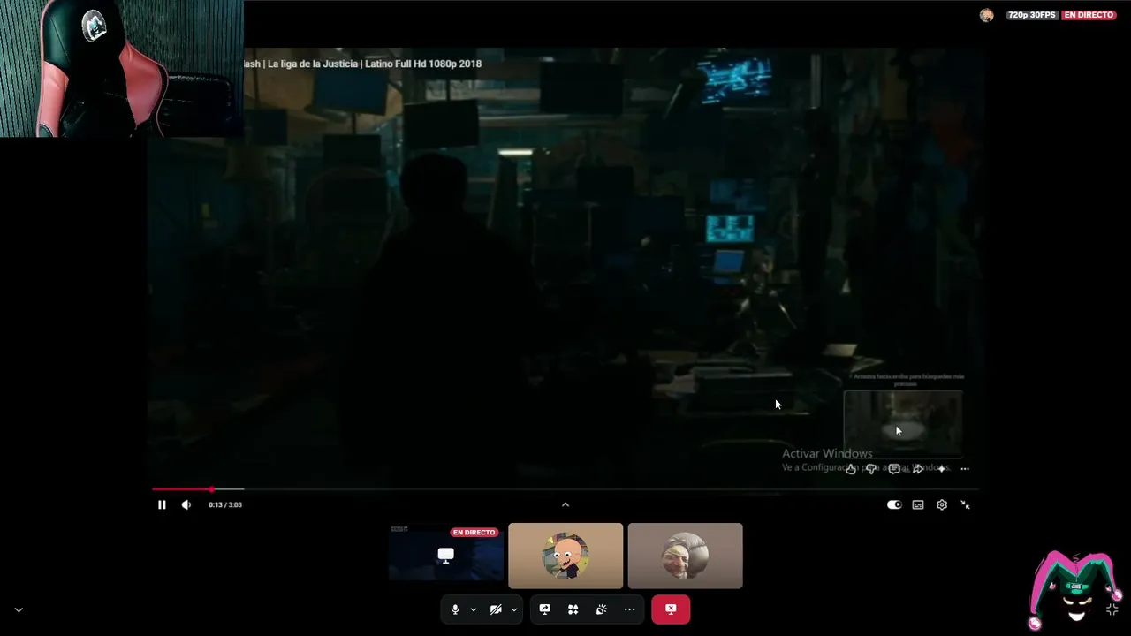The image size is (1131, 636).
Task: Expand the chevron at bottom-left corner
Action: (x=19, y=609)
